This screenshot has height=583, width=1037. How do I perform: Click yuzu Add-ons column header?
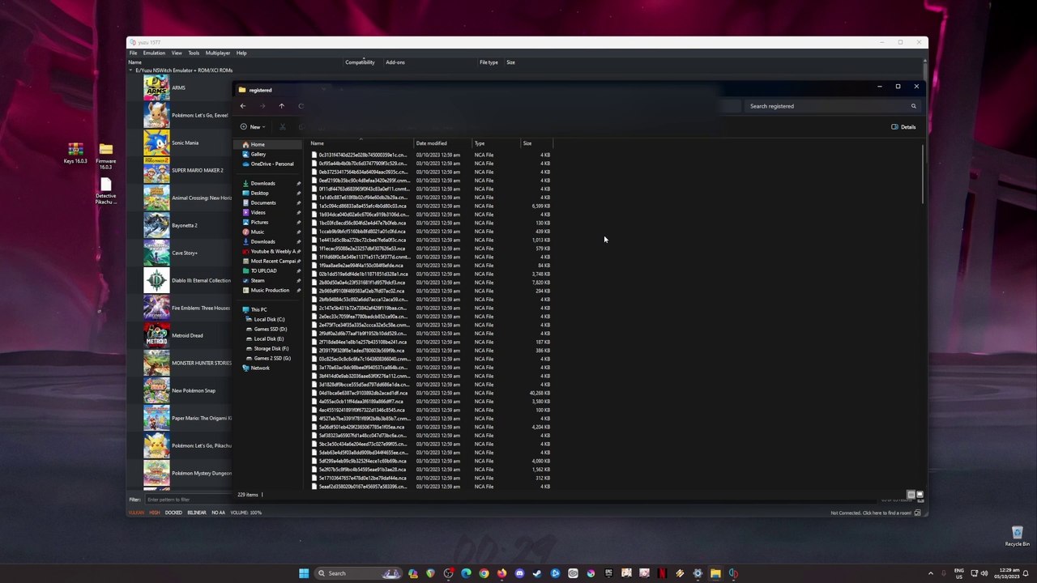(395, 62)
